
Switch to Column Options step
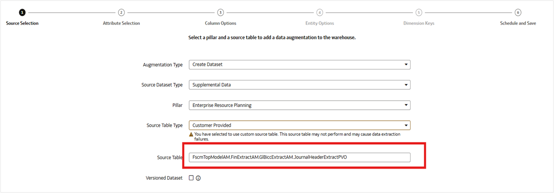[221, 23]
